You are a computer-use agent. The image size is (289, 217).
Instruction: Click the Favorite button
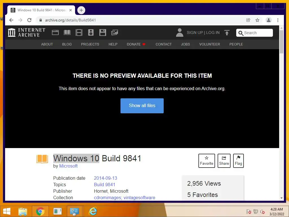click(207, 161)
